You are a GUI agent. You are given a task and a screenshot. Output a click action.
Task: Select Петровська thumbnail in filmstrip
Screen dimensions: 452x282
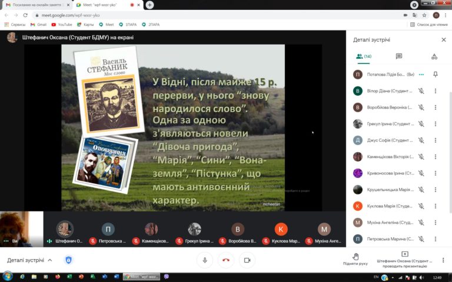108,229
